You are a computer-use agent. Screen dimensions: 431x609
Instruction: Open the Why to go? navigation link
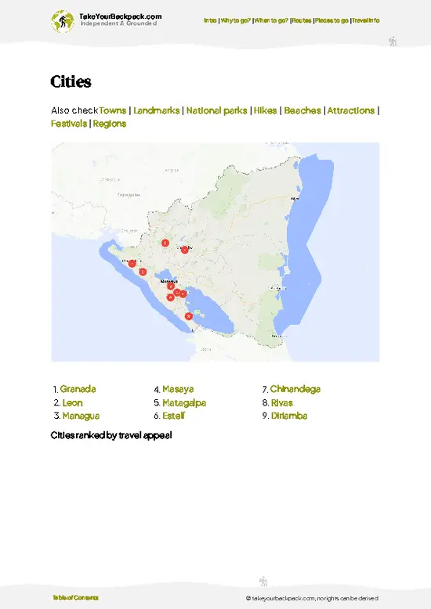pyautogui.click(x=236, y=20)
